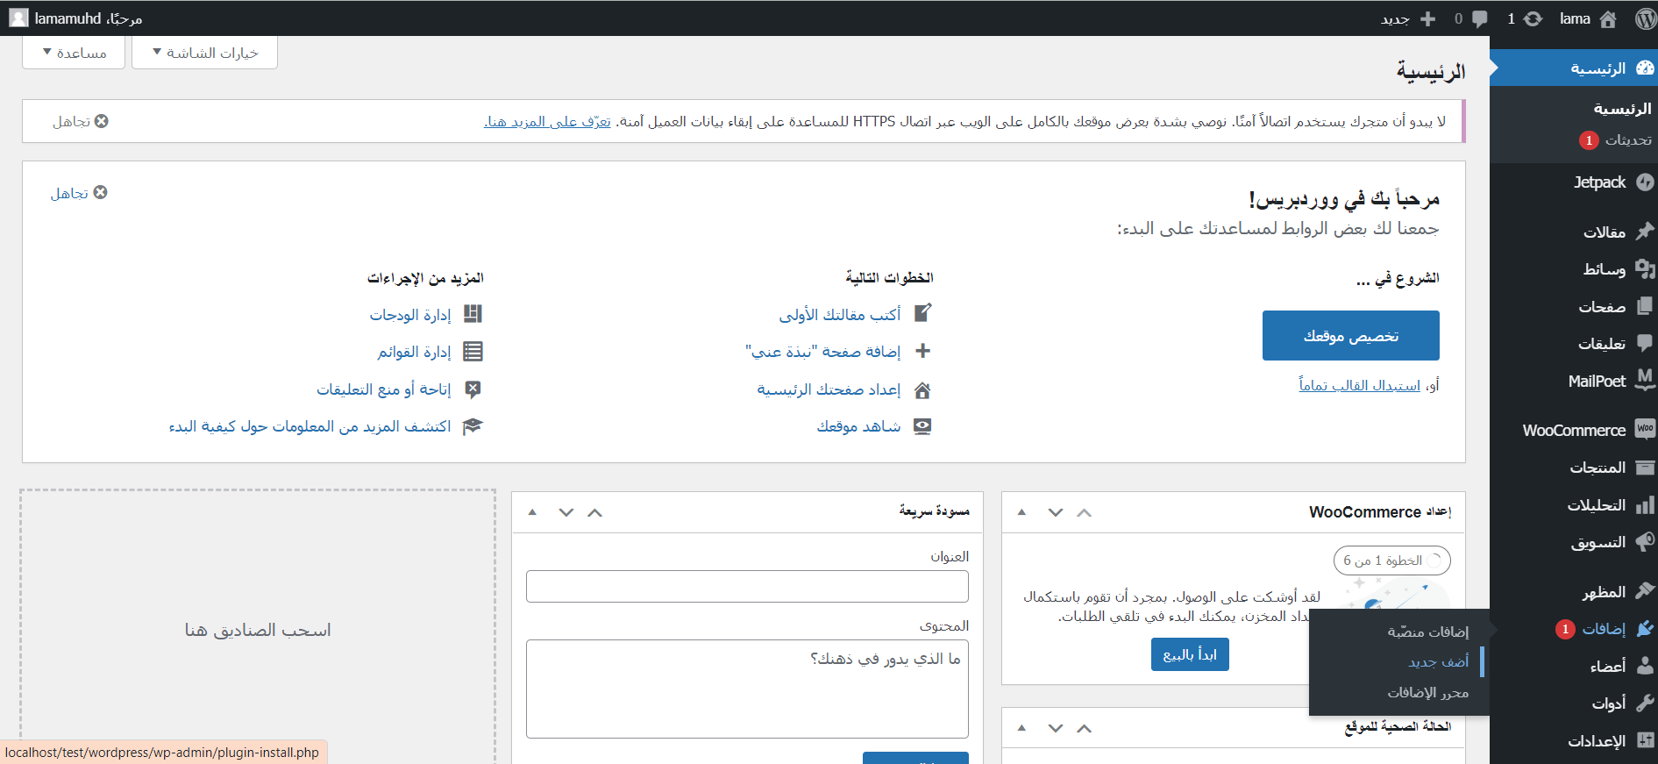The width and height of the screenshot is (1658, 764).
Task: Click the Products archive icon in sidebar
Action: pos(1645,468)
